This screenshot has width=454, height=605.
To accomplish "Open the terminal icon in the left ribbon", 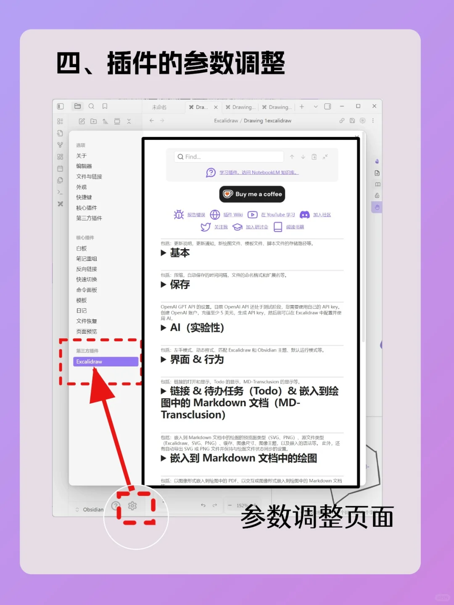I will [60, 192].
